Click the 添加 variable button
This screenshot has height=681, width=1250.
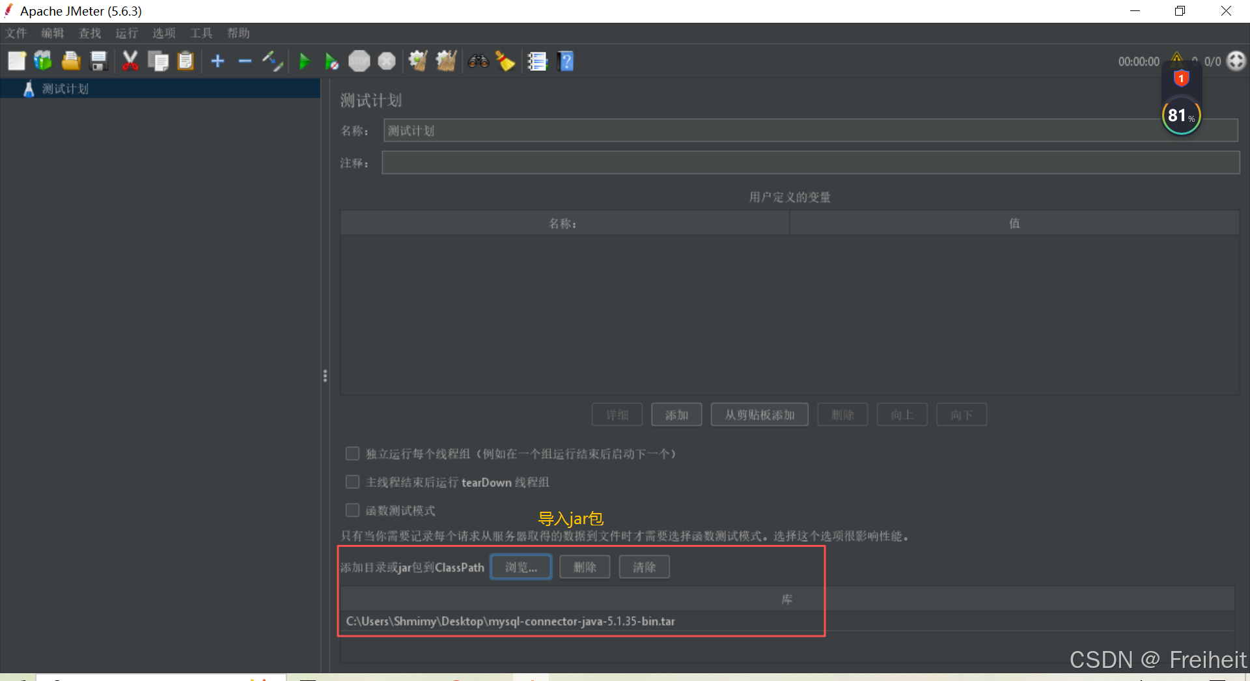point(676,415)
